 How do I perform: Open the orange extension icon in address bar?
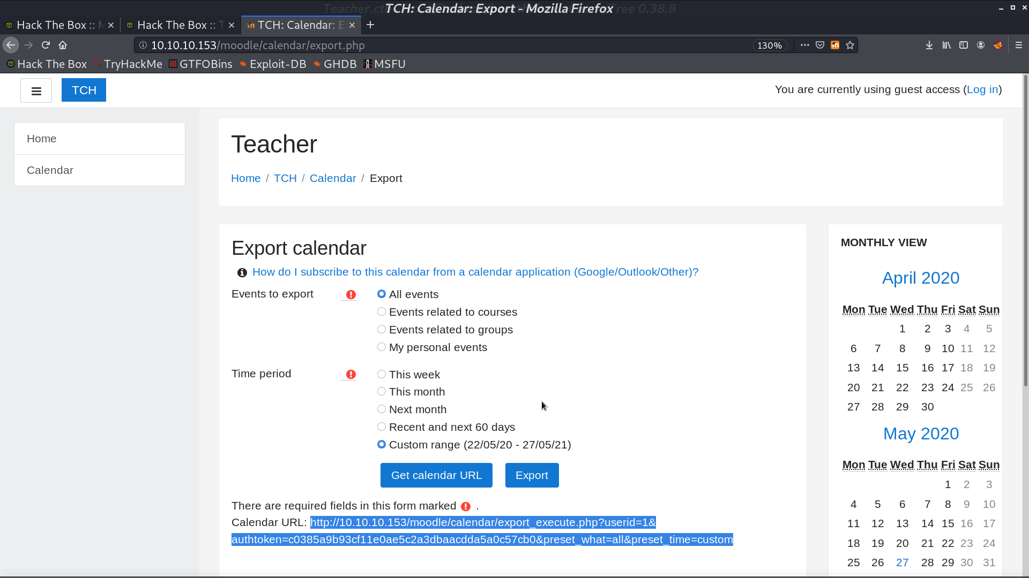pyautogui.click(x=835, y=45)
